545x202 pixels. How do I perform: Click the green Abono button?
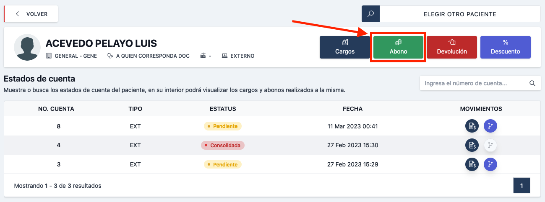click(x=398, y=47)
